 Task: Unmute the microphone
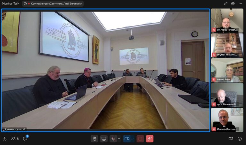coord(113,139)
